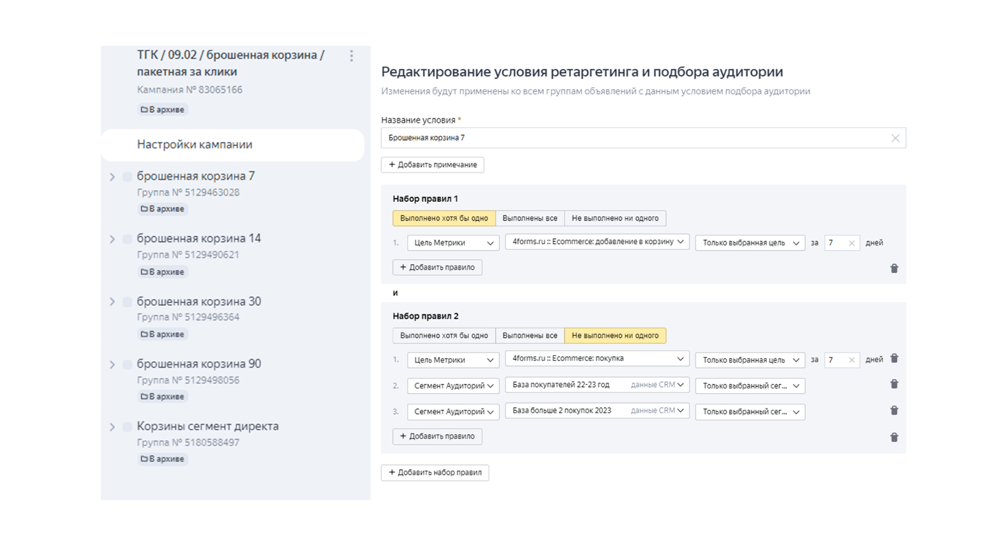Delete the 'Ecommerce: покупка' rule trash icon
The image size is (990, 556).
pos(894,358)
